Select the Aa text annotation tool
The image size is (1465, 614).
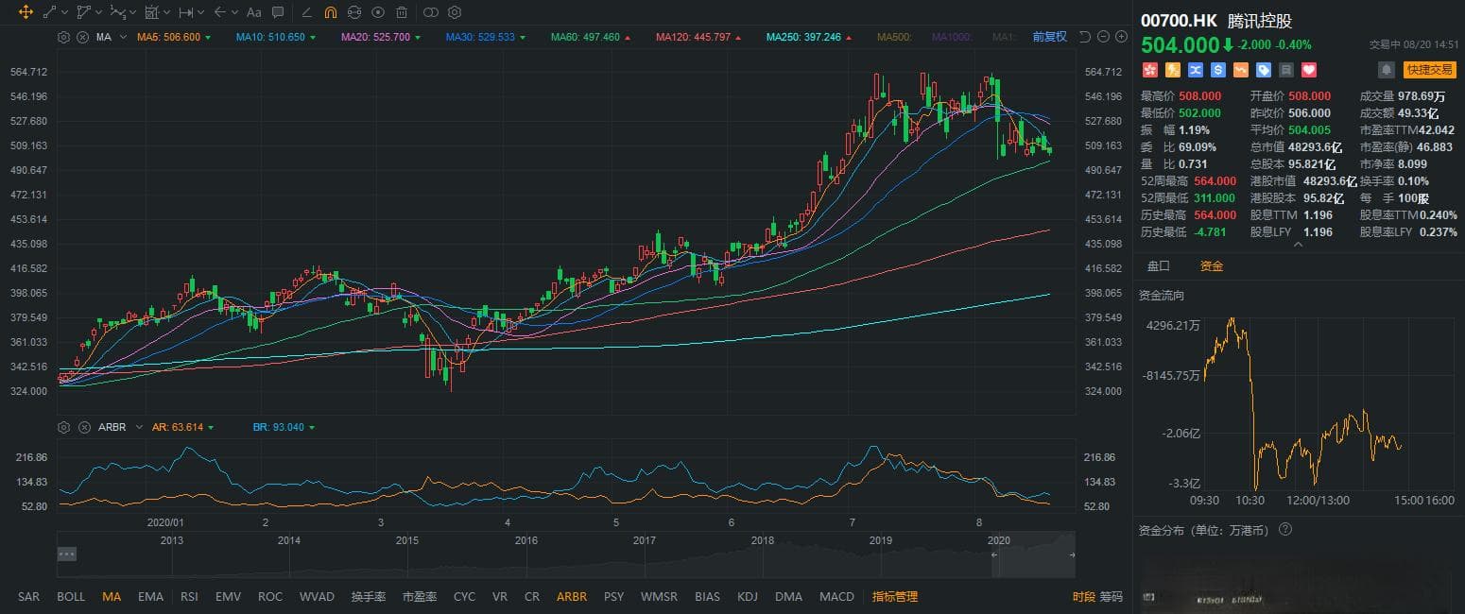(x=253, y=12)
